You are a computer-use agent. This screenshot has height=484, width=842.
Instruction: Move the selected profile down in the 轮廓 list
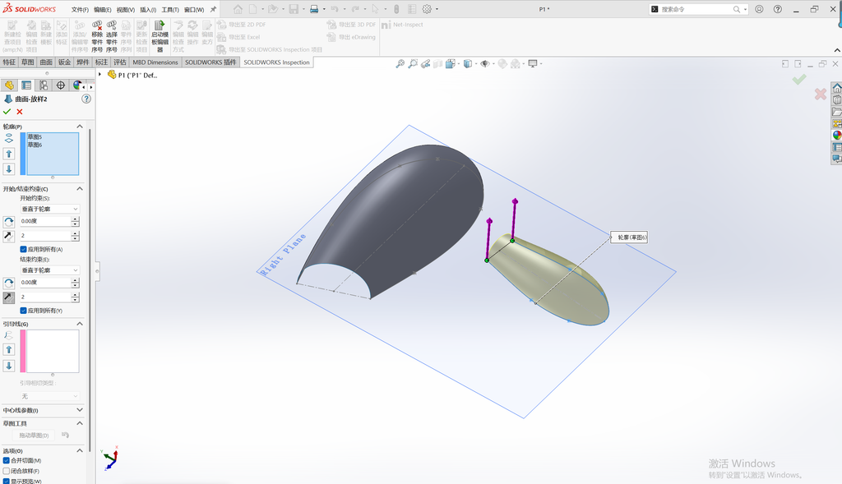point(8,169)
